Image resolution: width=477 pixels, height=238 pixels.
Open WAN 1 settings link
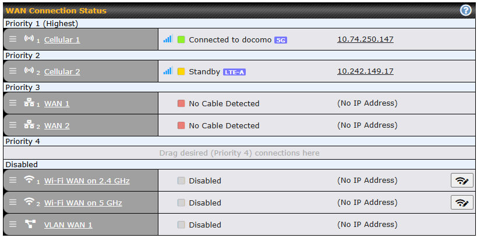click(x=57, y=104)
